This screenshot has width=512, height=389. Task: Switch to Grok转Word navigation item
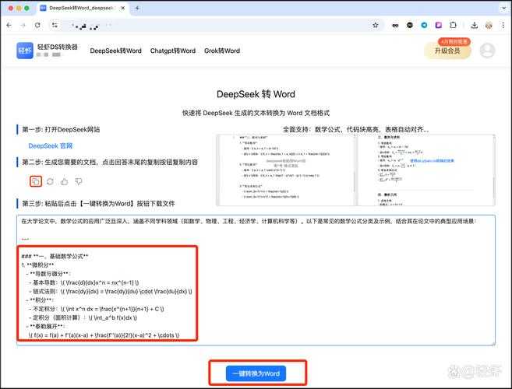coord(222,51)
